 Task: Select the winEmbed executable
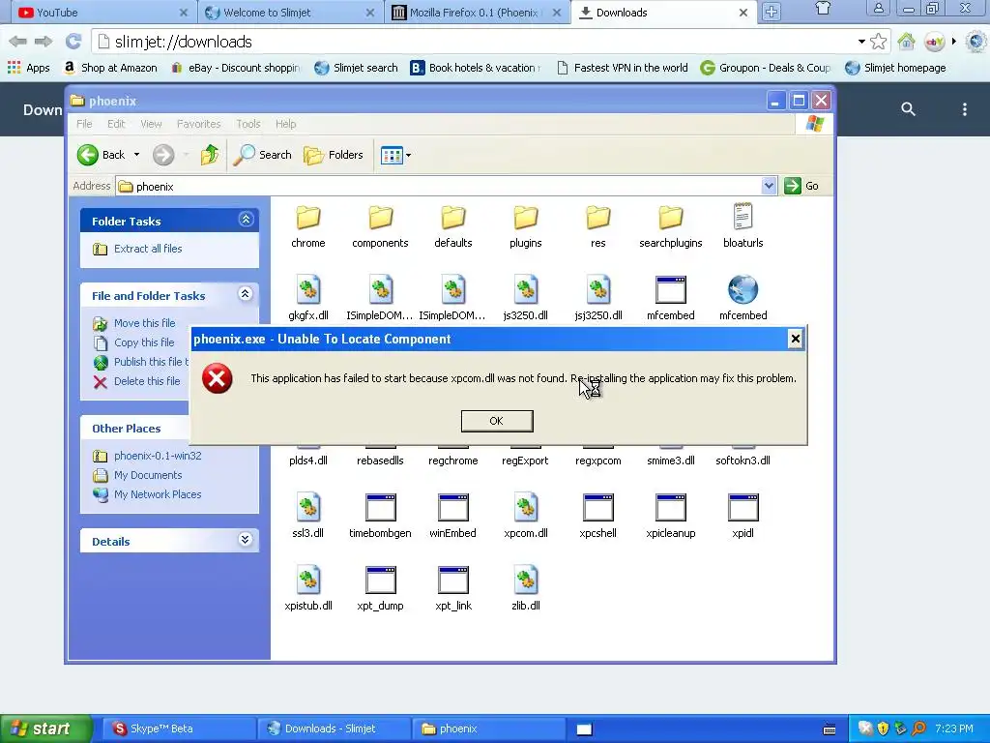pyautogui.click(x=453, y=517)
